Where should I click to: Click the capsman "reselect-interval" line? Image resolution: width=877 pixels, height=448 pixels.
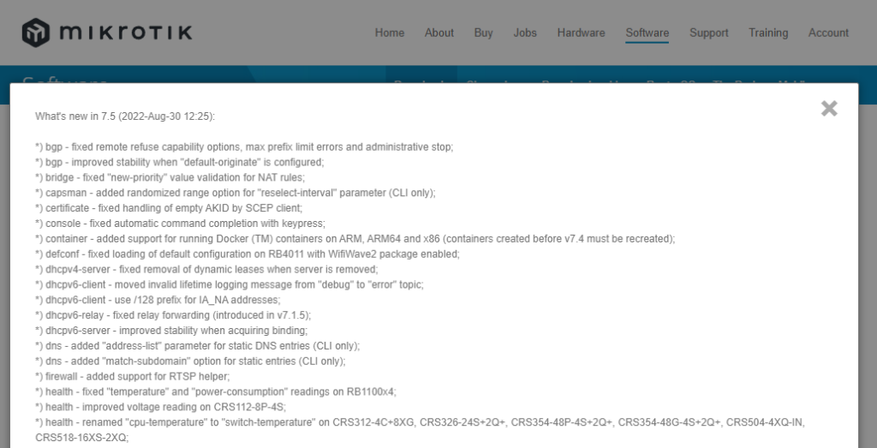[x=235, y=193]
